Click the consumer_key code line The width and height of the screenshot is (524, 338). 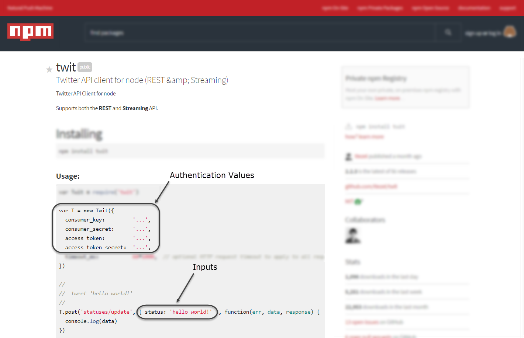[x=108, y=220]
